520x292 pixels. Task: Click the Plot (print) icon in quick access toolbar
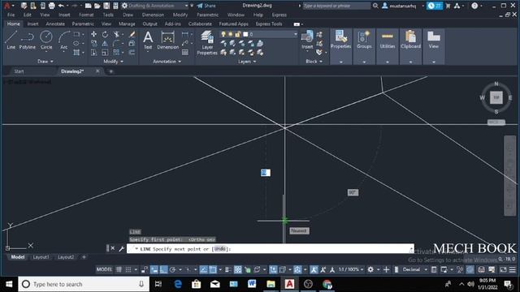pyautogui.click(x=52, y=6)
